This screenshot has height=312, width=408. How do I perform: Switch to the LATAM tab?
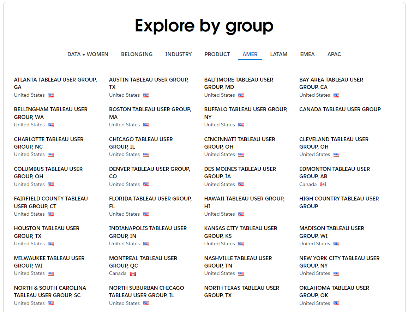pos(279,54)
